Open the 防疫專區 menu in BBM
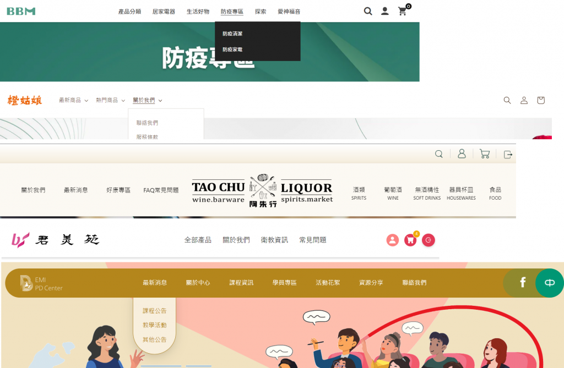Image resolution: width=564 pixels, height=368 pixels. (x=232, y=12)
